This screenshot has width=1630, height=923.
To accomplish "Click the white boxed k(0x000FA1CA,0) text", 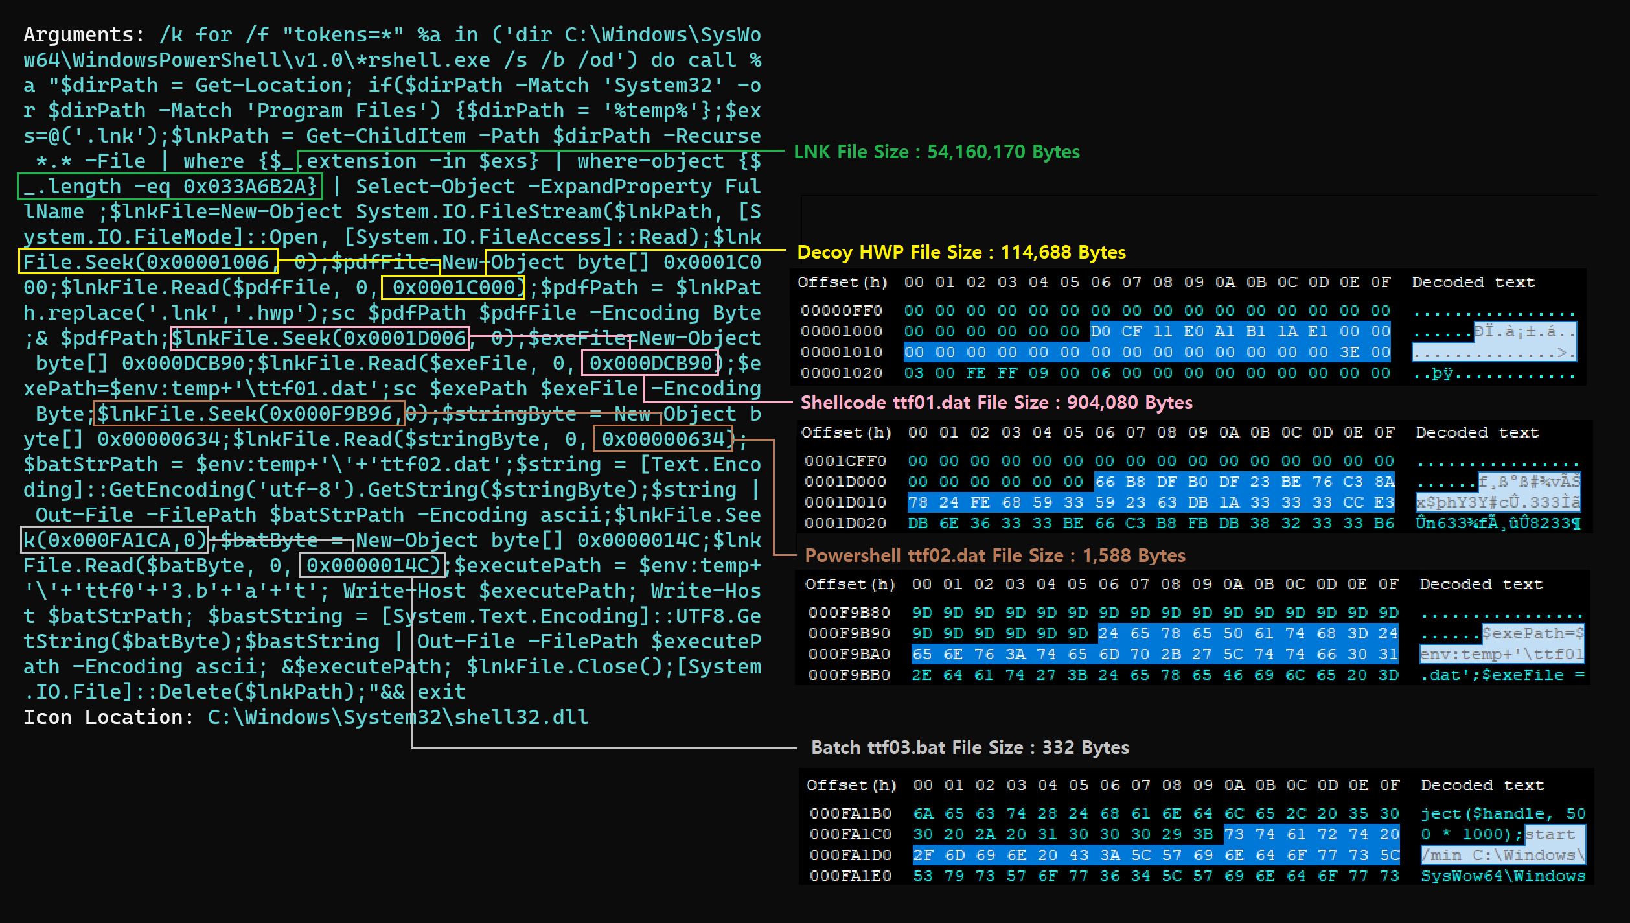I will click(114, 540).
